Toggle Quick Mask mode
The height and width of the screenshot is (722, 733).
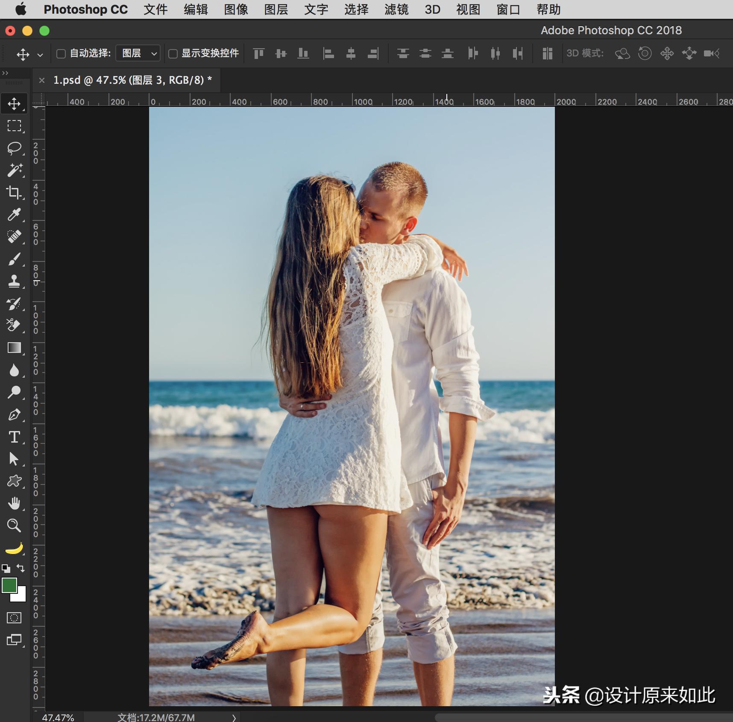[14, 617]
